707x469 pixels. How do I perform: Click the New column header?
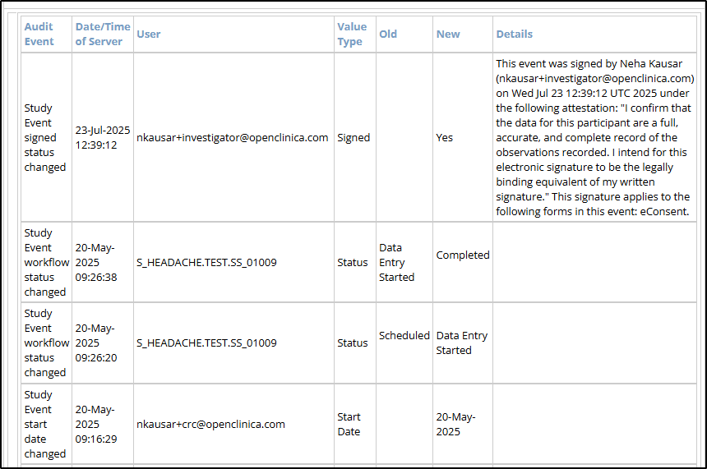(x=448, y=34)
